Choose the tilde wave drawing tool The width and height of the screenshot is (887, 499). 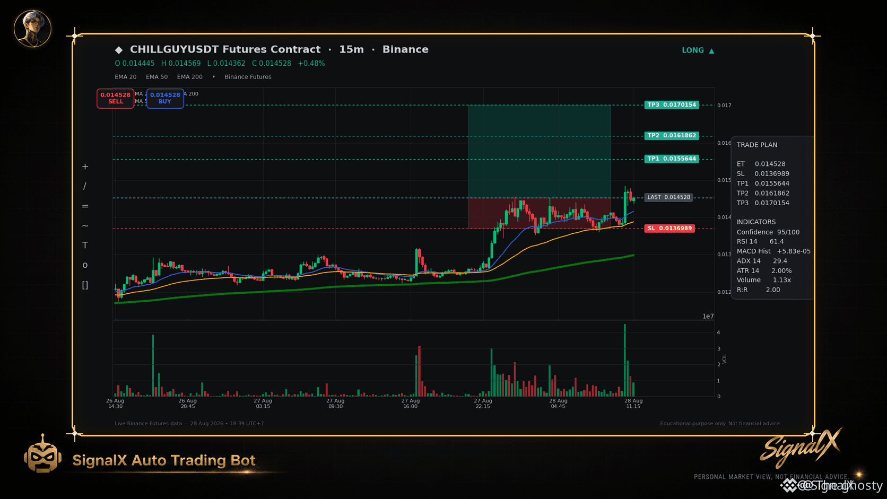[85, 225]
